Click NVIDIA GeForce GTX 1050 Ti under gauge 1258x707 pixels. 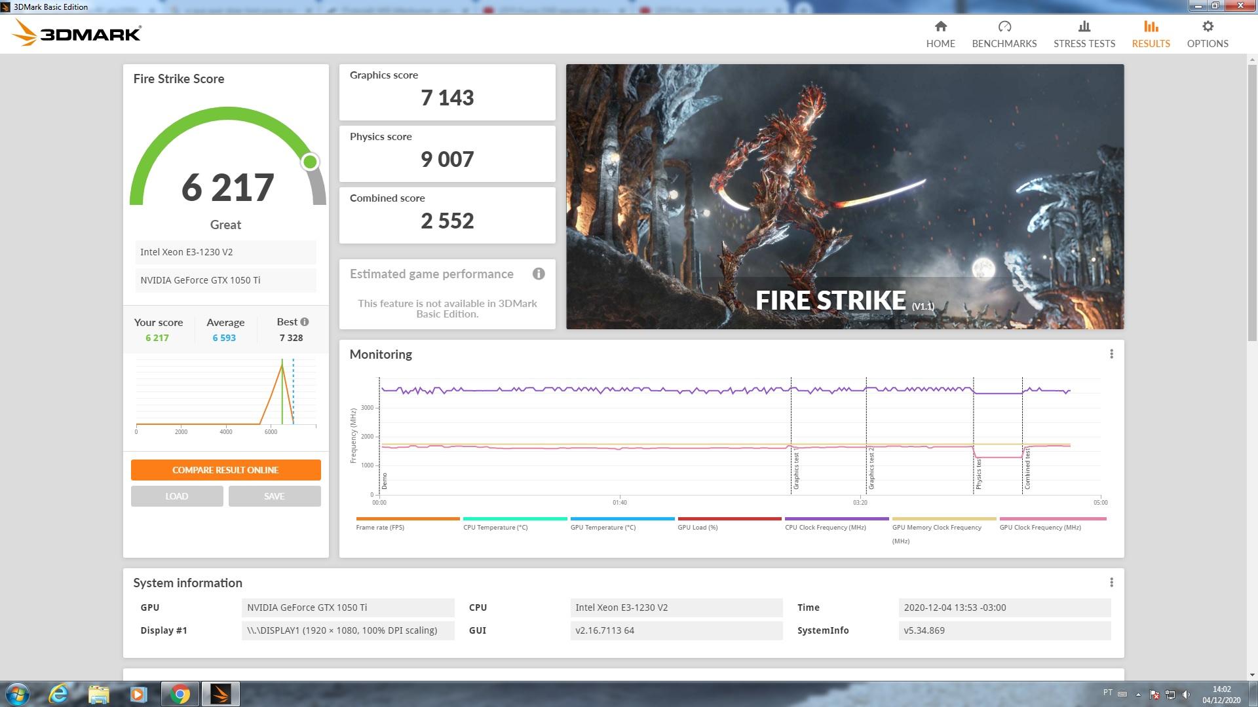[x=225, y=280]
